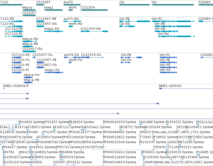The image size is (213, 166).
Task: Open protein label Cbl-PB
Action: [x=126, y=55]
